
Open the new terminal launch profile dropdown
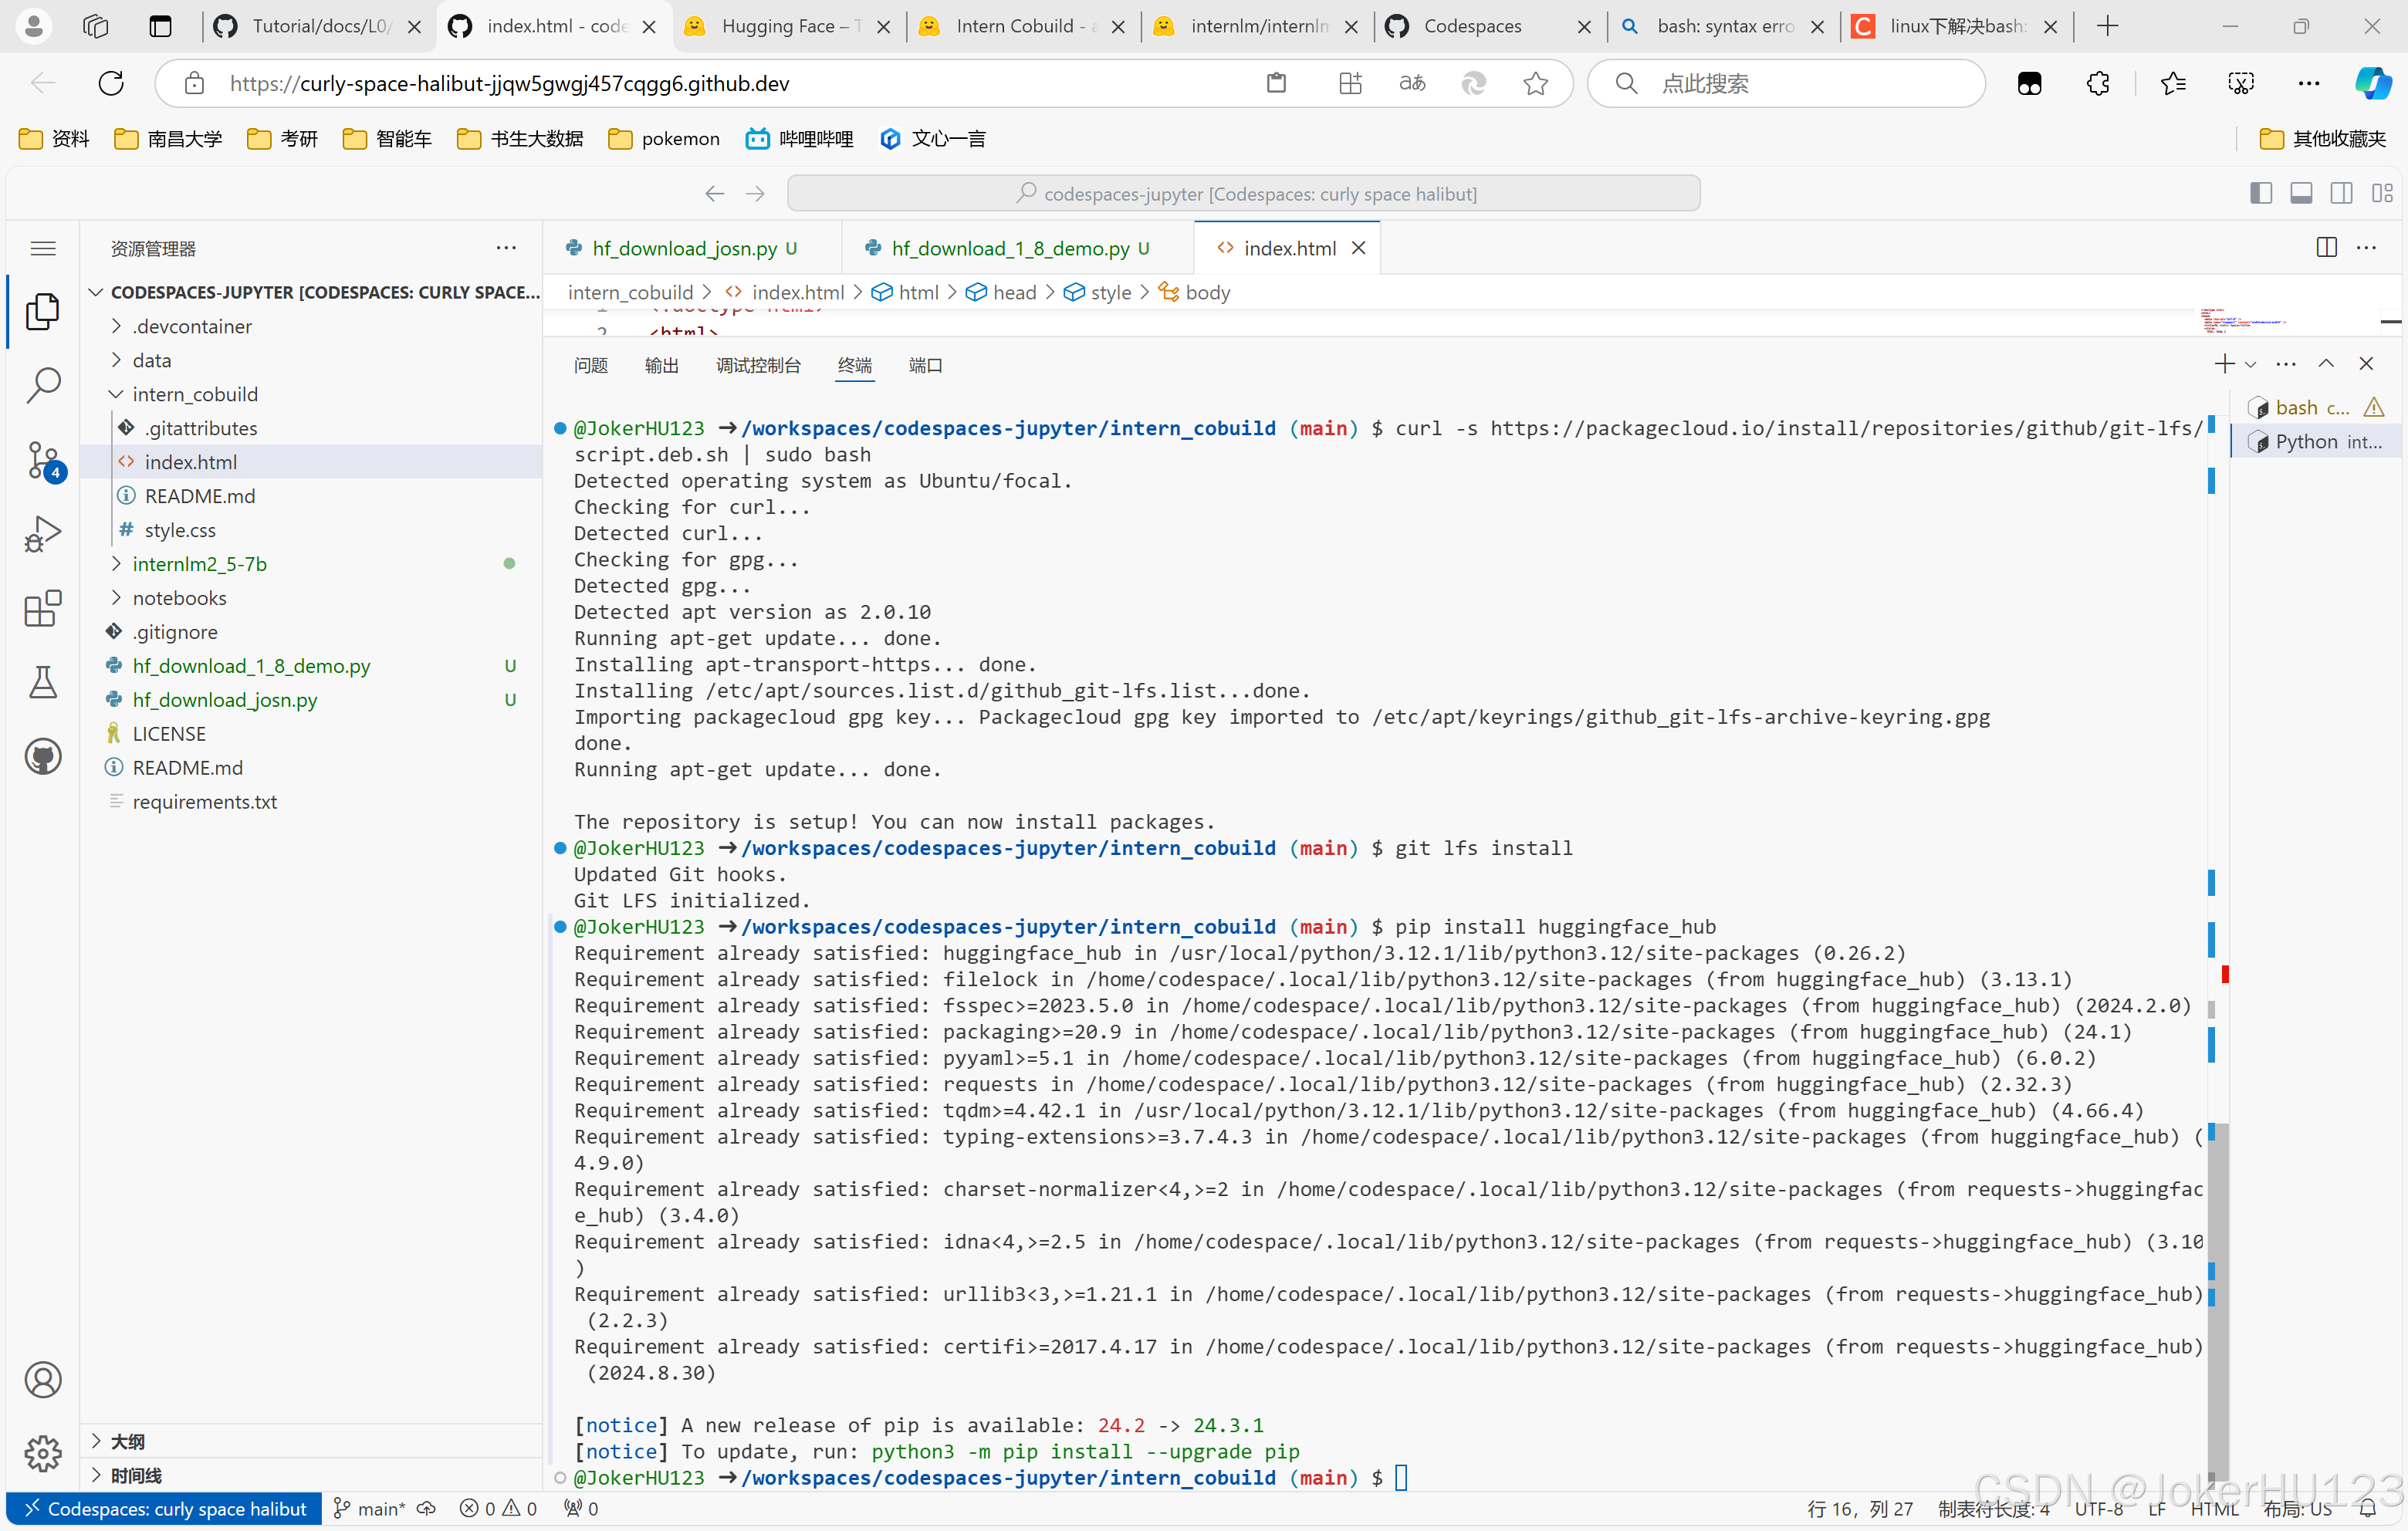coord(2250,365)
